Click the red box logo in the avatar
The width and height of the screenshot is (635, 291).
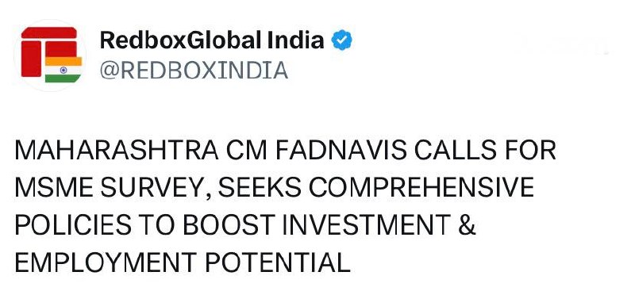[48, 51]
